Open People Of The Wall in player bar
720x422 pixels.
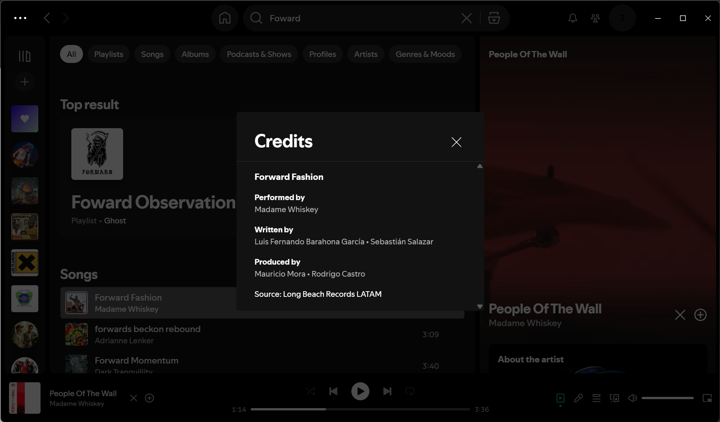[x=83, y=394]
